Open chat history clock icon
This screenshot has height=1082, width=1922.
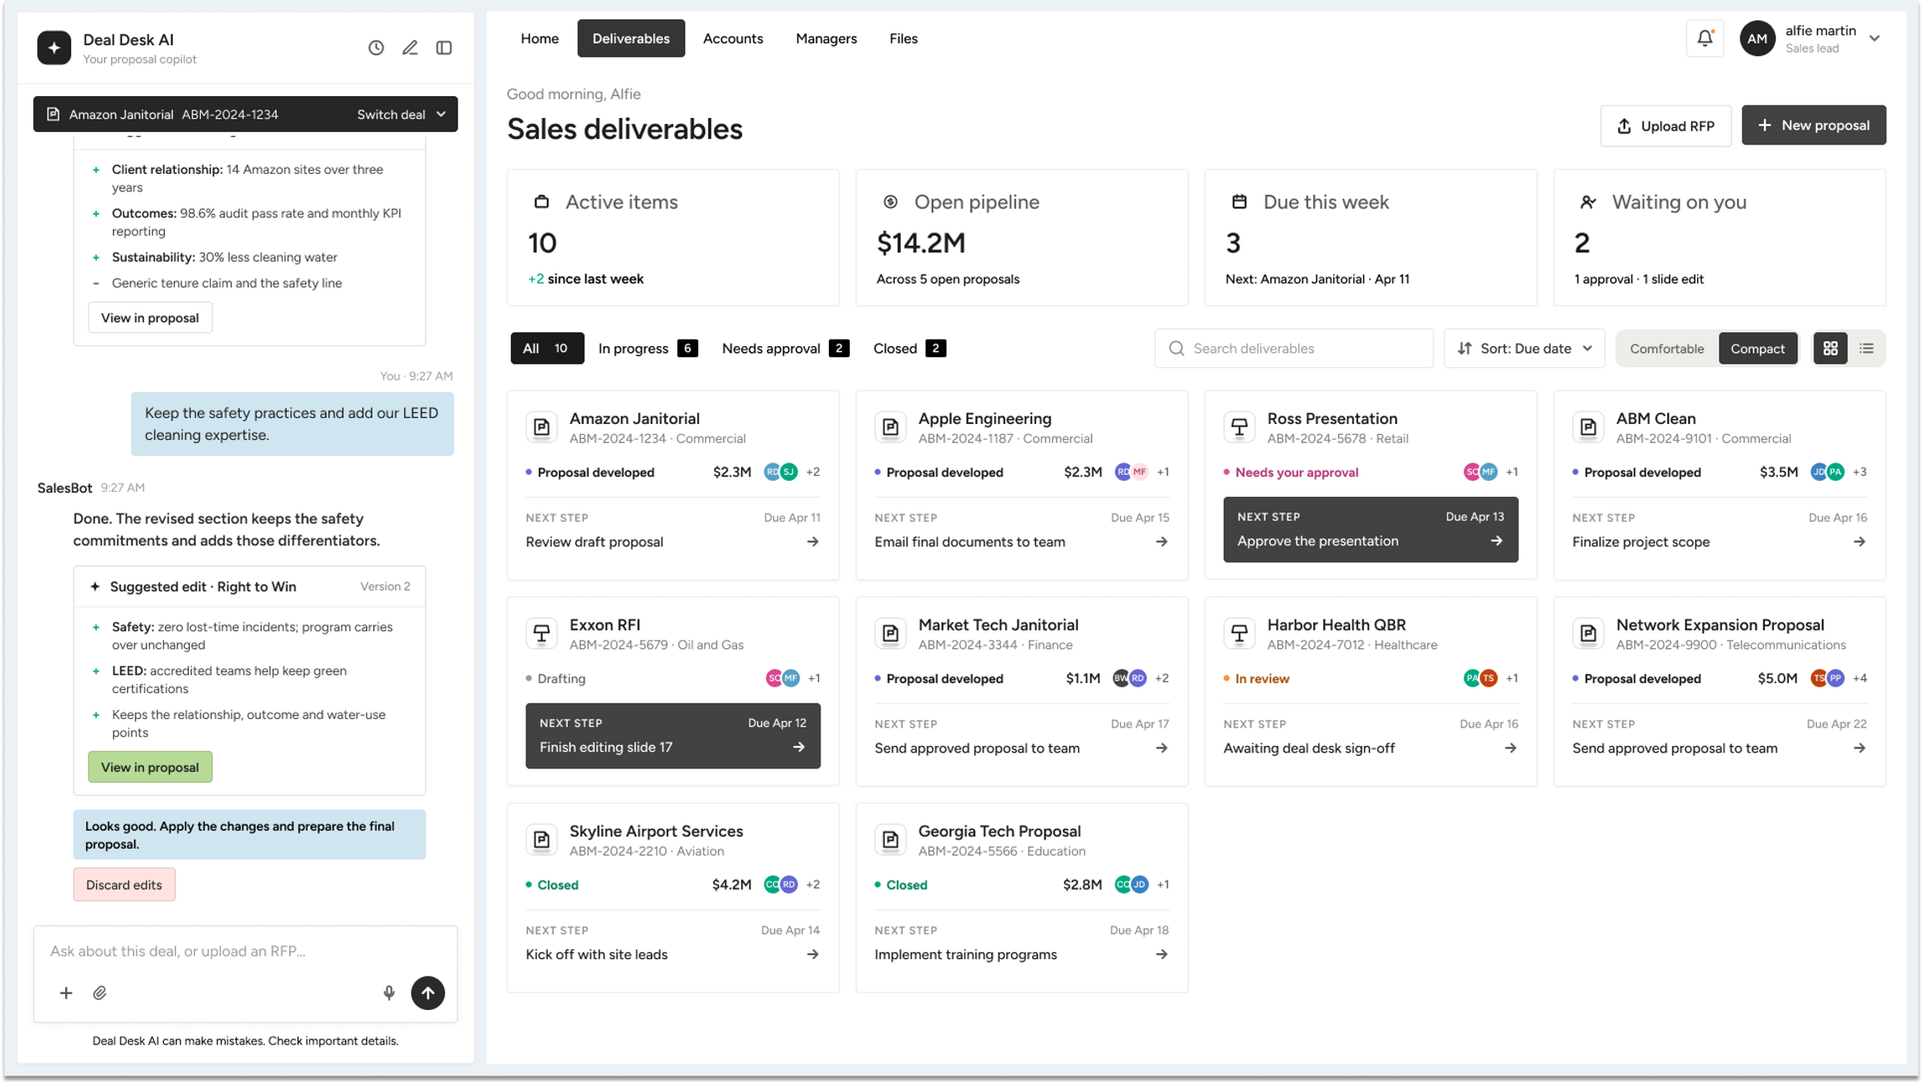click(x=376, y=48)
